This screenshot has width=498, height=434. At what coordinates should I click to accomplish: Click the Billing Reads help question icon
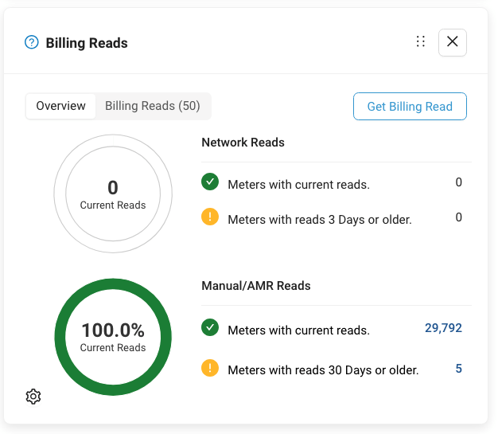[32, 42]
